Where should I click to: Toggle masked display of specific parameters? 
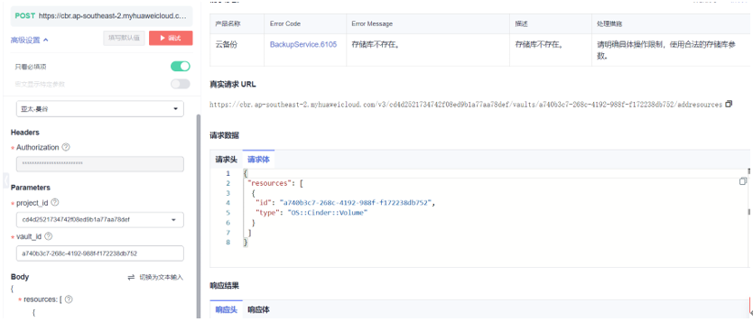[x=180, y=84]
